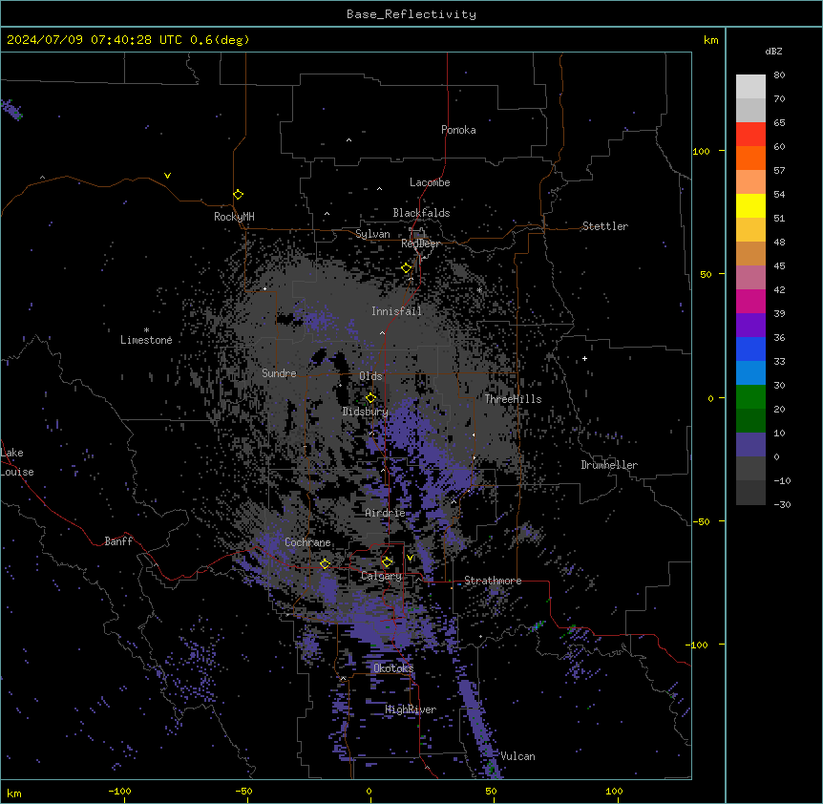Click the Airdrie label
Viewport: 823px width, 804px height.
click(386, 513)
